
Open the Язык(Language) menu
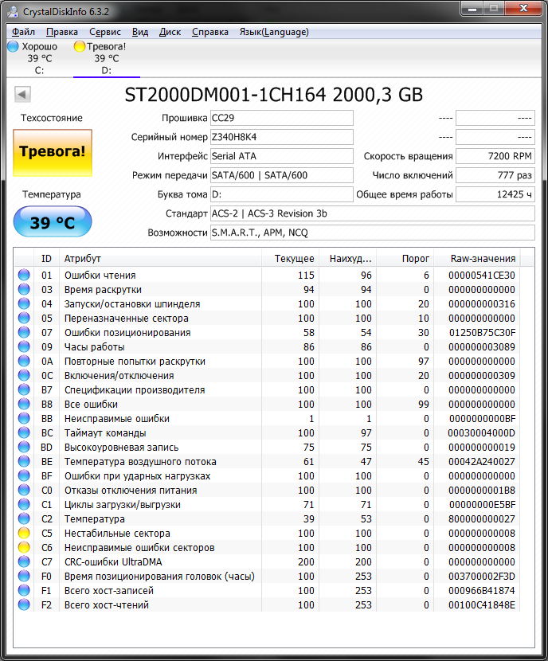(274, 32)
